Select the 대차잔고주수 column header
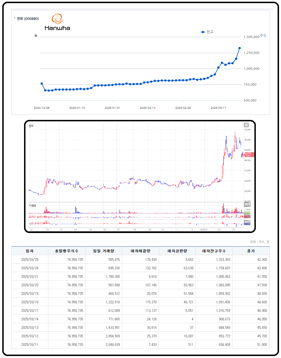Viewport: 281px width, 358px height. pyautogui.click(x=214, y=251)
